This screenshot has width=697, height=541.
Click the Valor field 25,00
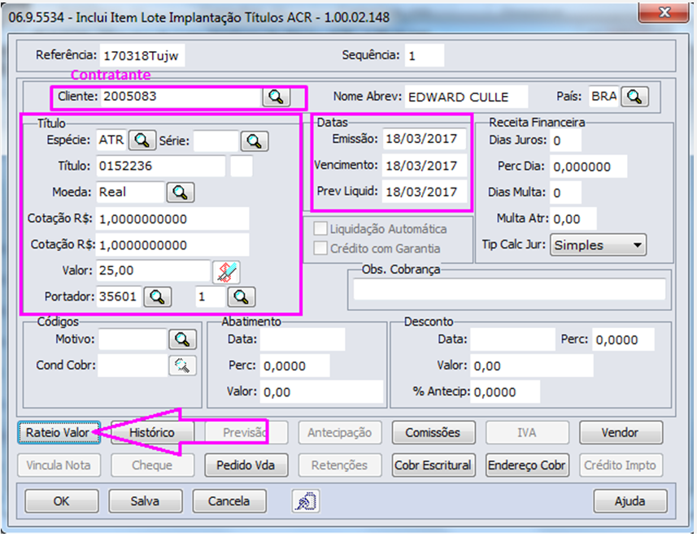pyautogui.click(x=153, y=270)
